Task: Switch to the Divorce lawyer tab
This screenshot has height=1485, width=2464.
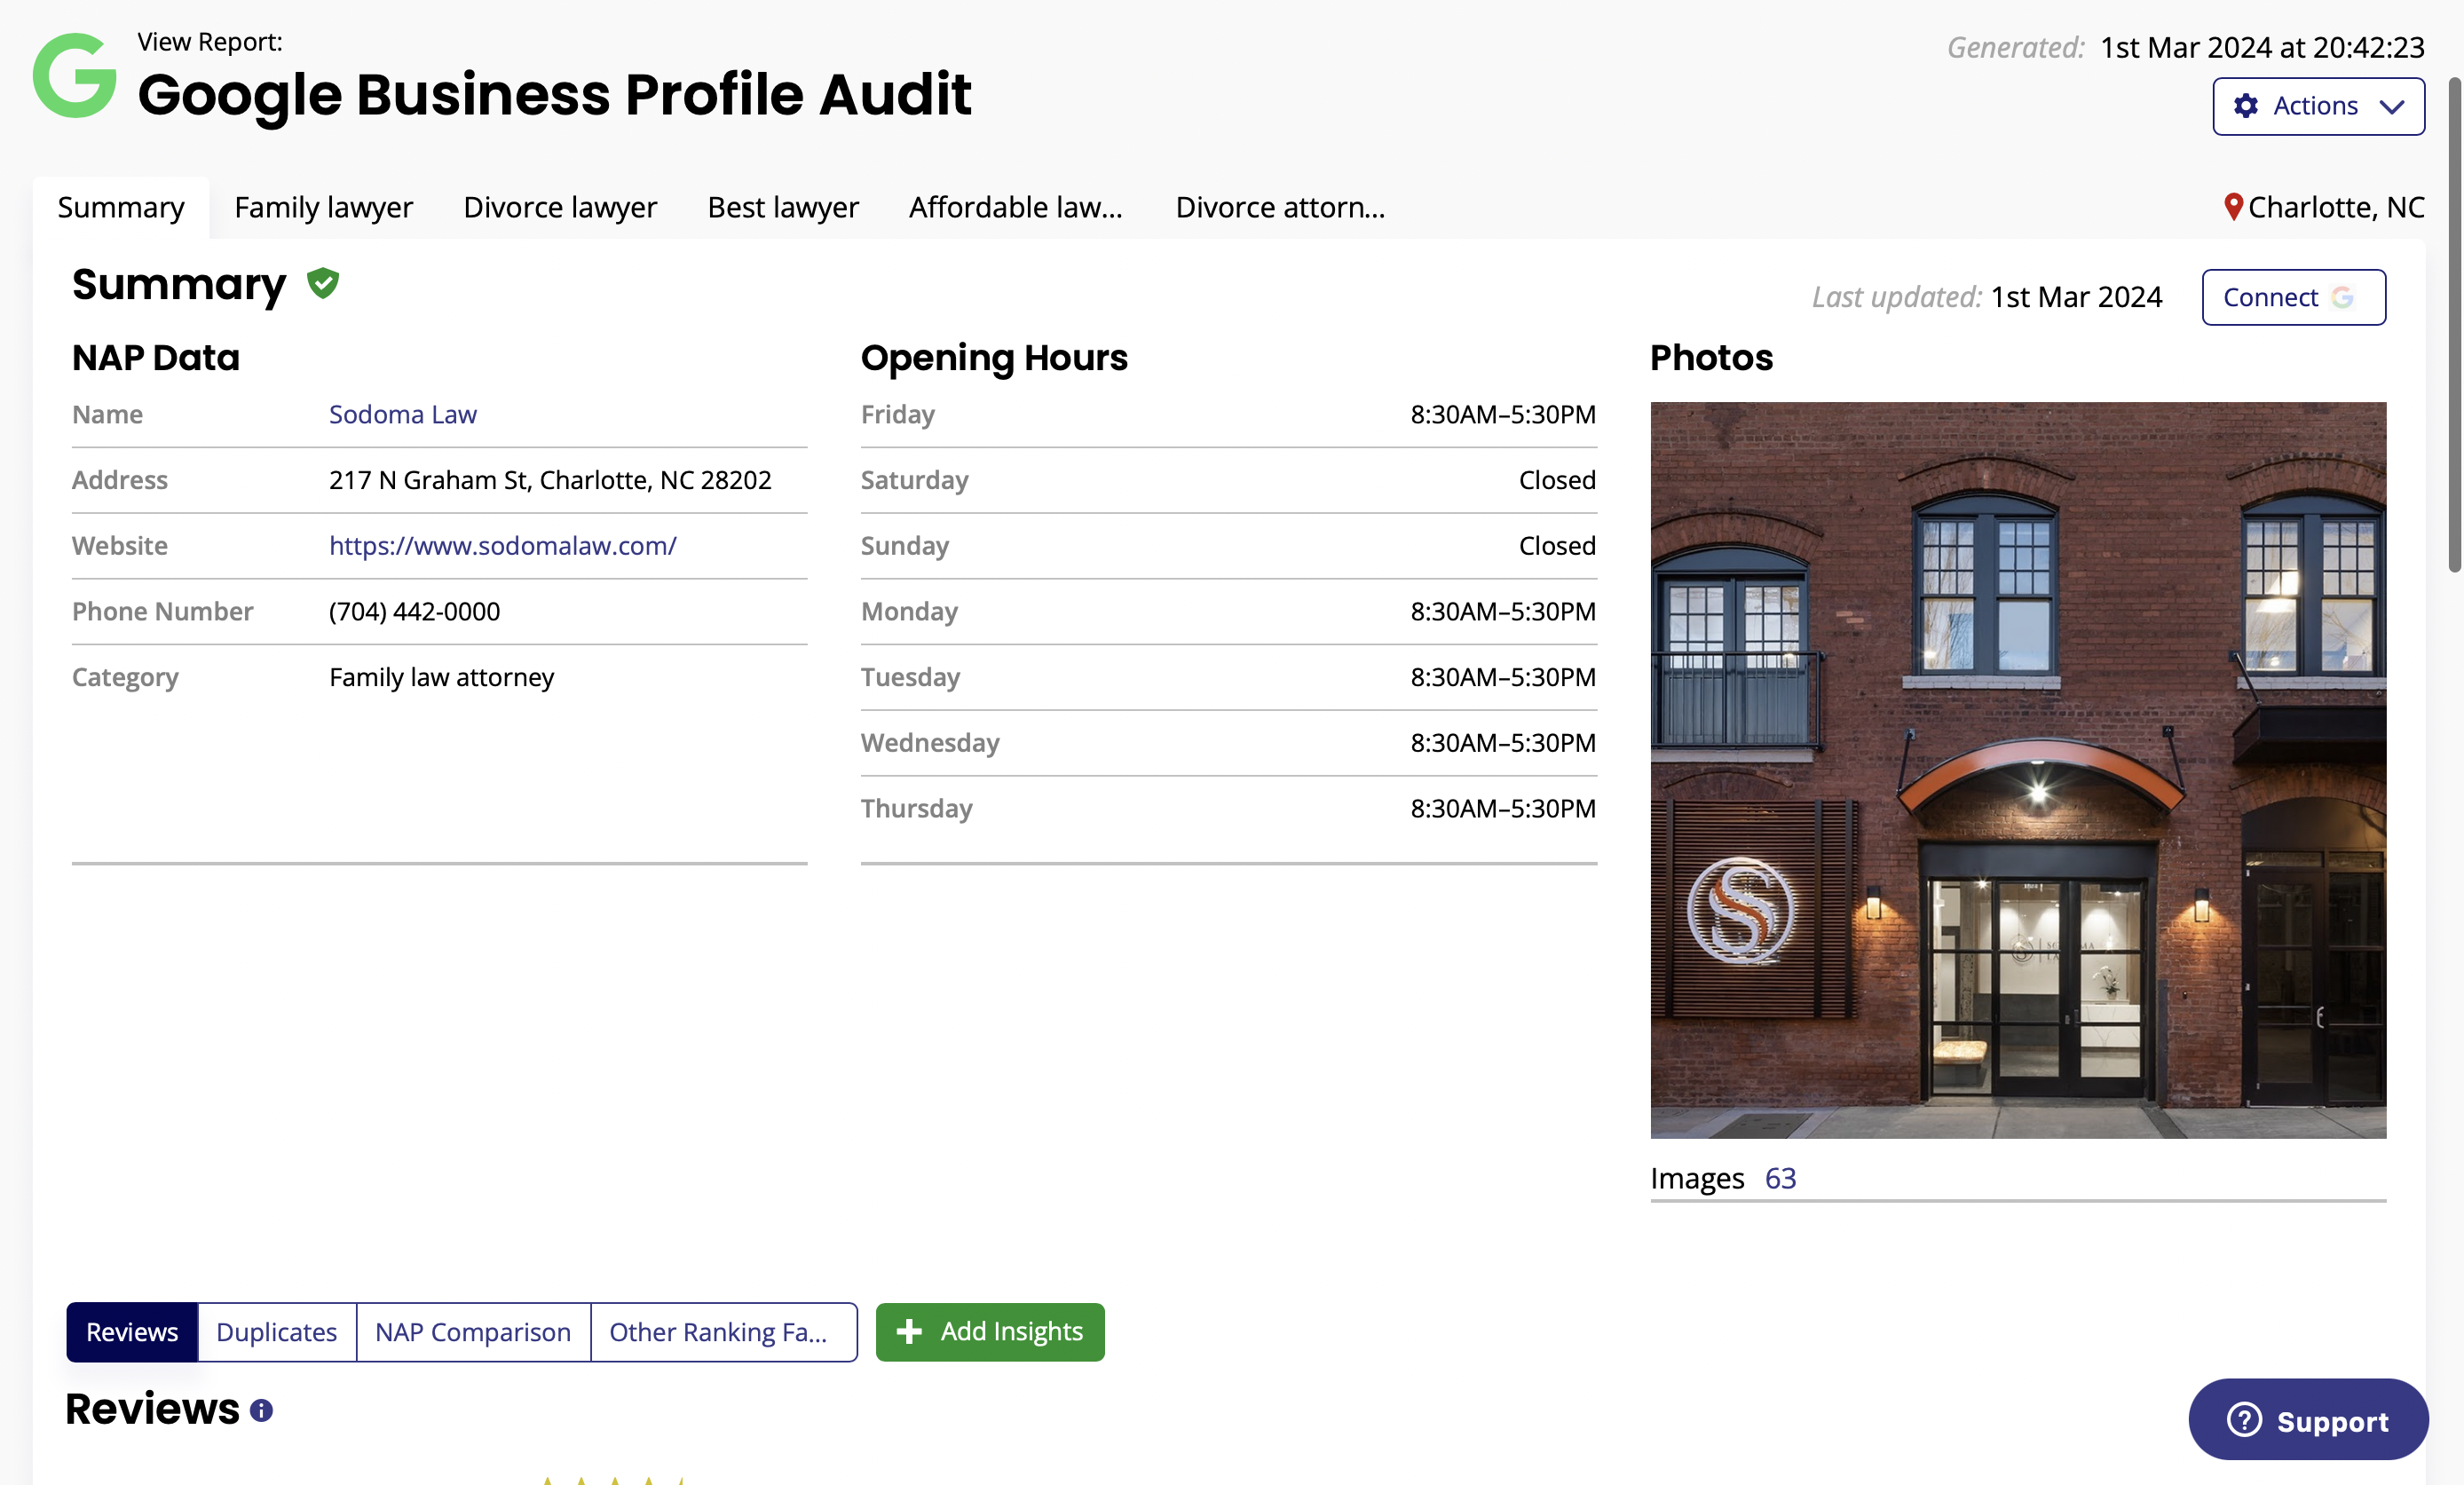Action: pos(560,207)
